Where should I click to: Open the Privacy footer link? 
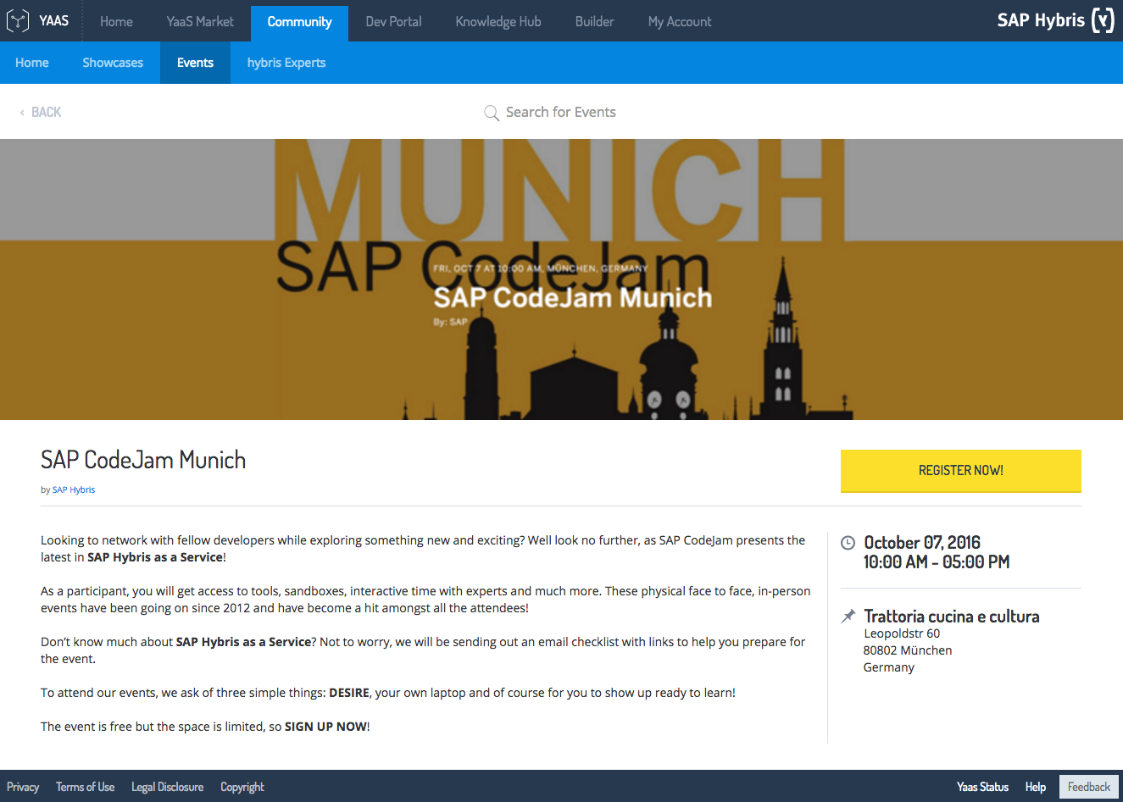[x=23, y=787]
